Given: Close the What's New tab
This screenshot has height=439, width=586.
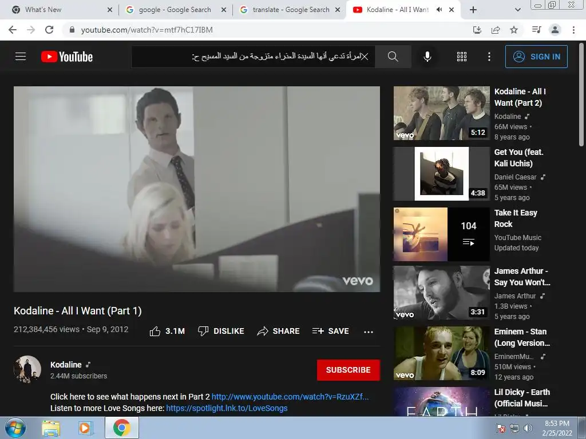Looking at the screenshot, I should [x=110, y=10].
